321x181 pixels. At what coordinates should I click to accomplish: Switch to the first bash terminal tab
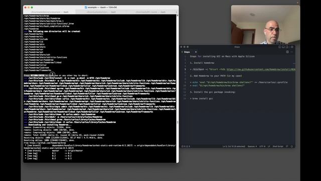pos(49,12)
